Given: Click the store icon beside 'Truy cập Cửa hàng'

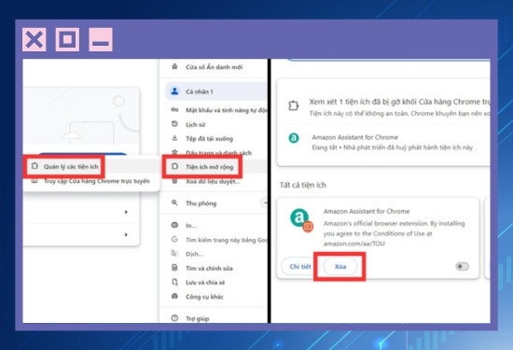Looking at the screenshot, I should (35, 181).
